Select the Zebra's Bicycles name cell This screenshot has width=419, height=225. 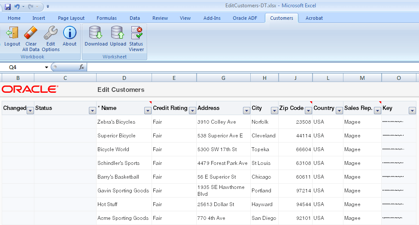click(x=124, y=122)
